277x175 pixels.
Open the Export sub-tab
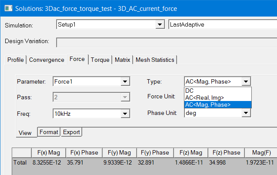coord(71,132)
